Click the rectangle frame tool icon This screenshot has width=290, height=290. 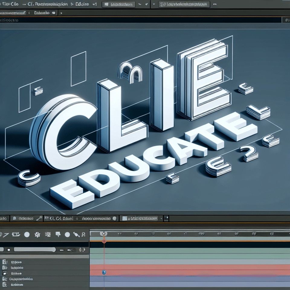tap(16, 235)
